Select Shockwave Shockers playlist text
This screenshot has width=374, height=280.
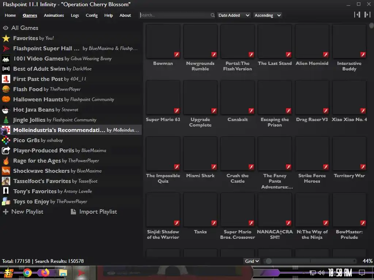[41, 171]
